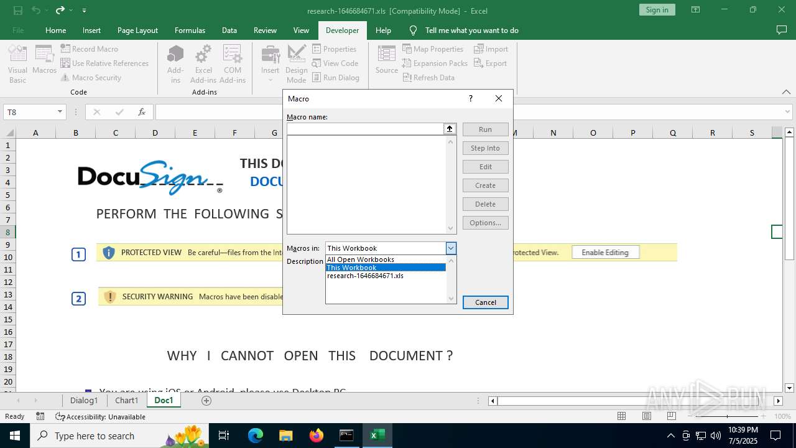Open the Add-ins button
The image size is (796, 448).
coord(175,64)
